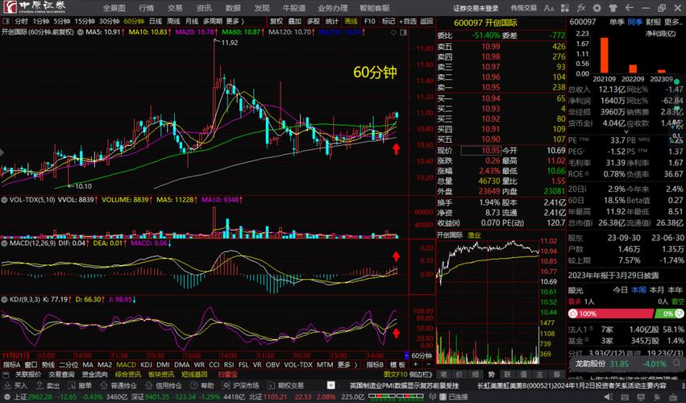Toggle 复权 price adjustment
This screenshot has height=403, width=686.
click(276, 21)
